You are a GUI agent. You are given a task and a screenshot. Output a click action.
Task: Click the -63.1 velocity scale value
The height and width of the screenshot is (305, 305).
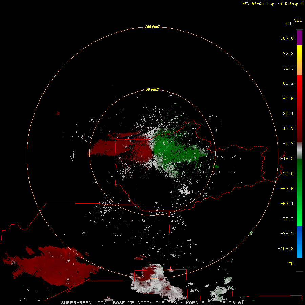point(287,204)
